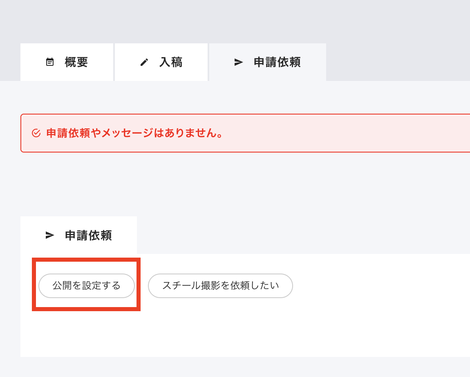This screenshot has height=377, width=470.
Task: Open the 概要 tab
Action: coord(76,62)
